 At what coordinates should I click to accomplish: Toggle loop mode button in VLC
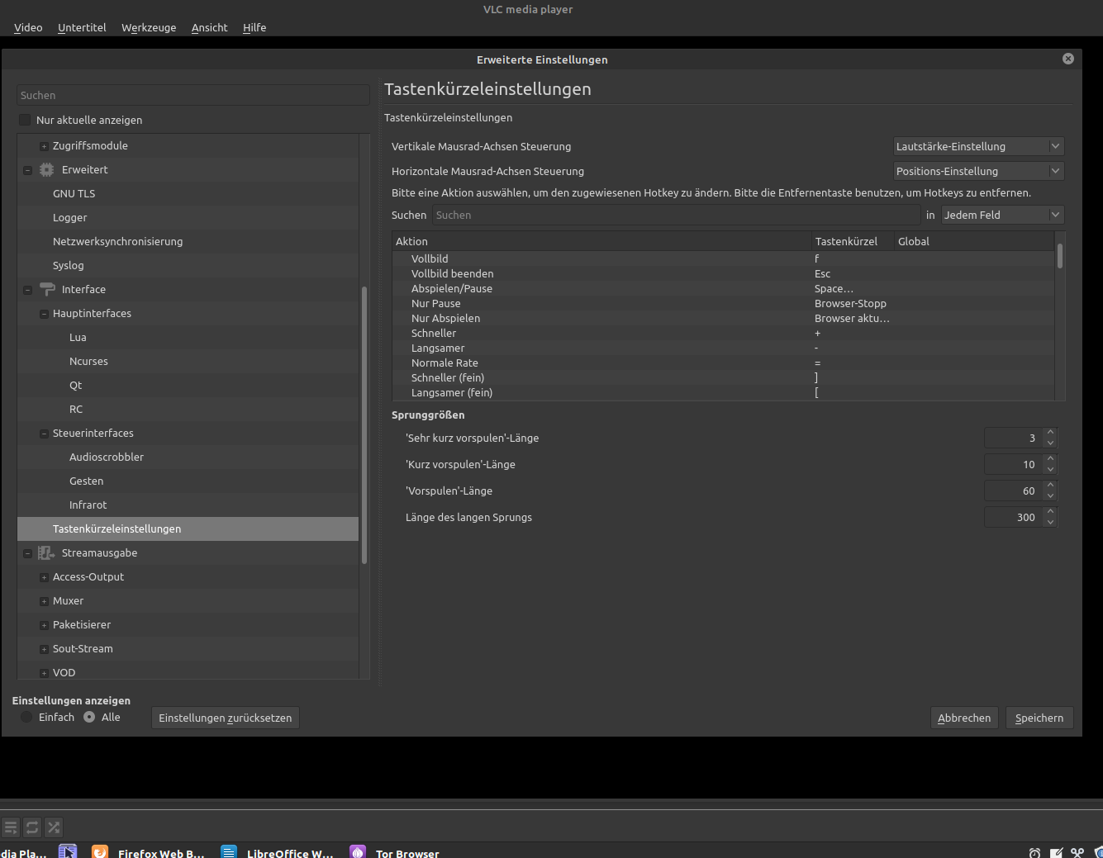32,827
